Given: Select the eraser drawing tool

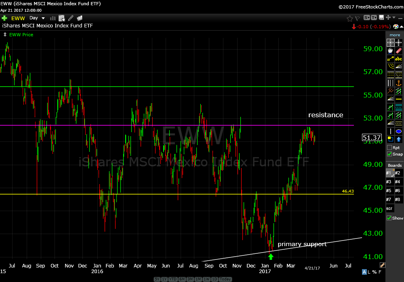Looking at the screenshot, I should (x=399, y=51).
